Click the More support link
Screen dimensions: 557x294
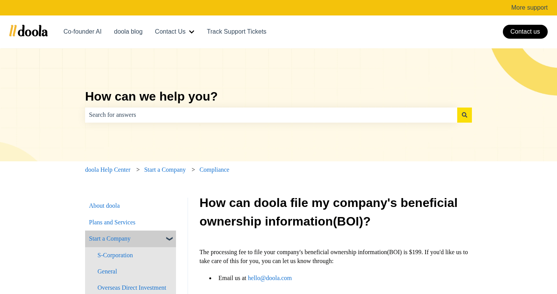tap(529, 7)
